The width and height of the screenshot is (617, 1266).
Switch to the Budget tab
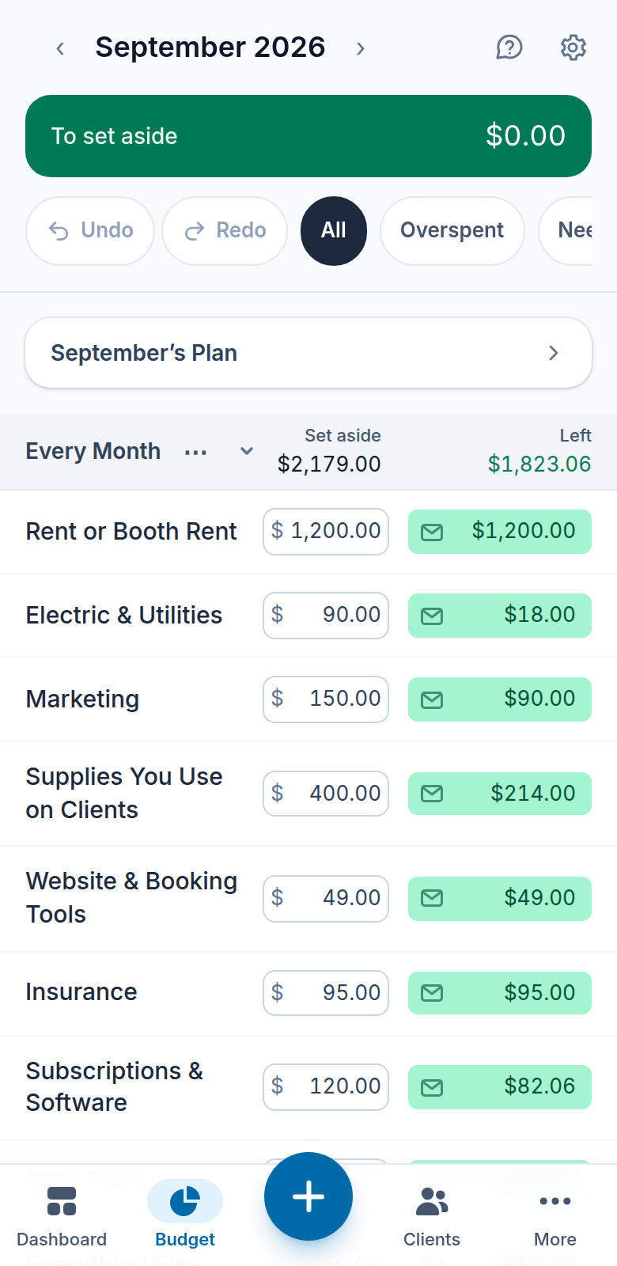185,1216
